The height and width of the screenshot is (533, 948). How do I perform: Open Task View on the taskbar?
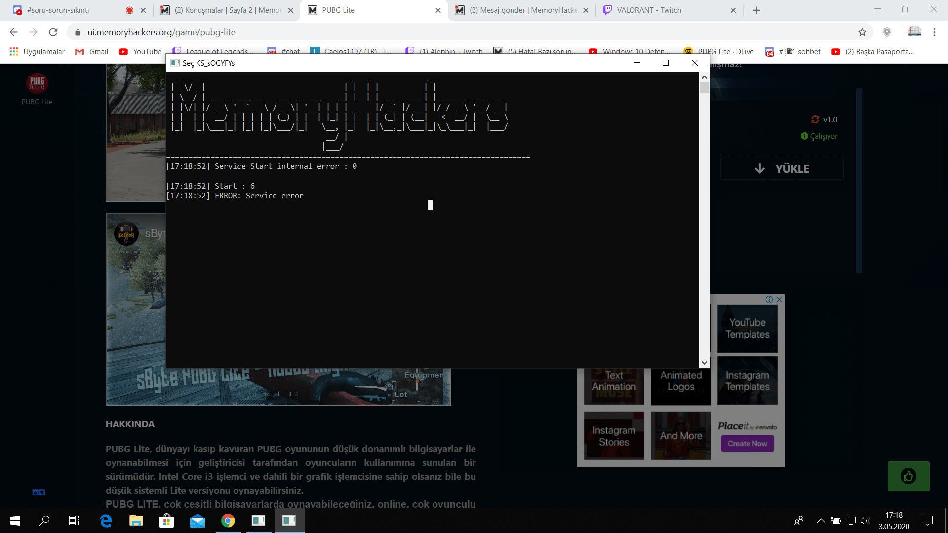click(x=74, y=521)
